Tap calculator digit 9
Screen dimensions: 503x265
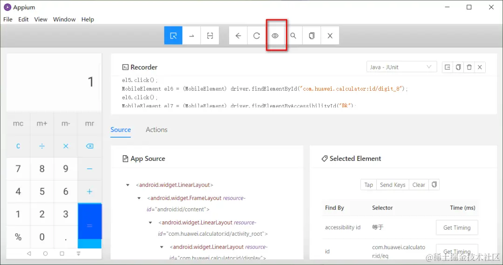click(x=66, y=169)
